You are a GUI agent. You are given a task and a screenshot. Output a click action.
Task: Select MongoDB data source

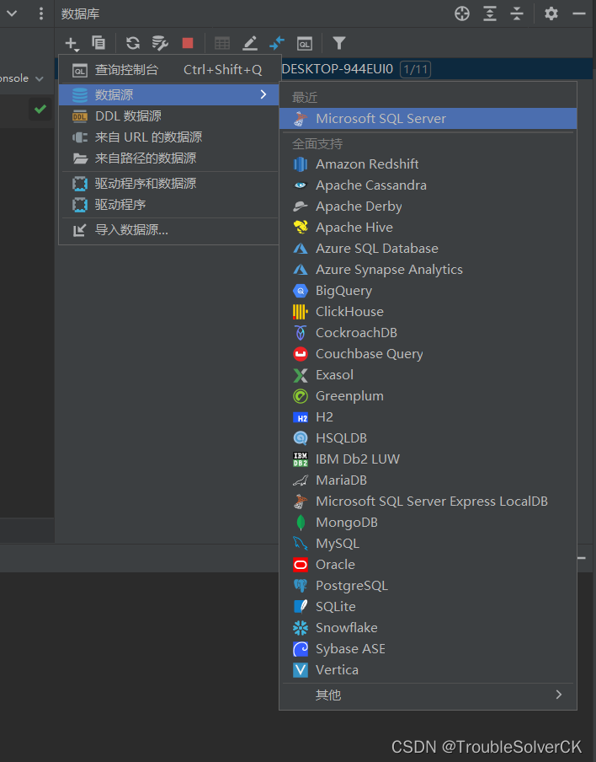click(428, 523)
